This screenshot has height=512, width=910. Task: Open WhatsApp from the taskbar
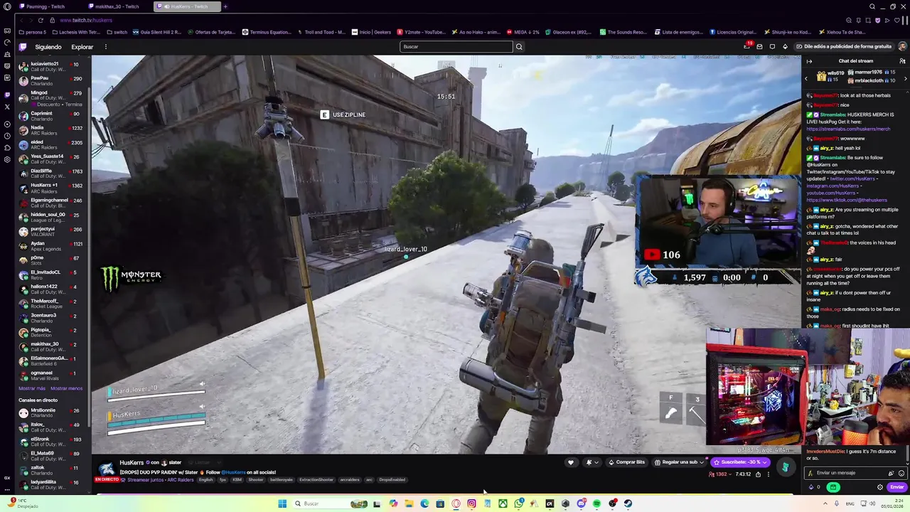(x=518, y=503)
